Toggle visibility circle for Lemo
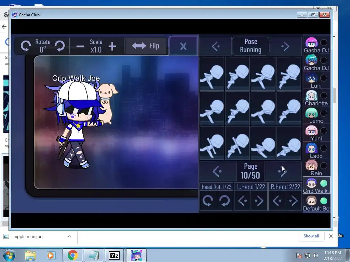The image size is (350, 262). 324,113
